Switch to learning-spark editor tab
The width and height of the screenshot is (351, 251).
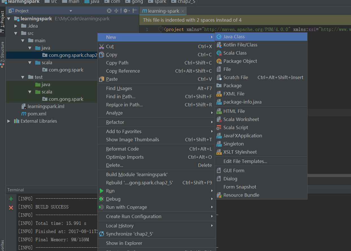[164, 11]
